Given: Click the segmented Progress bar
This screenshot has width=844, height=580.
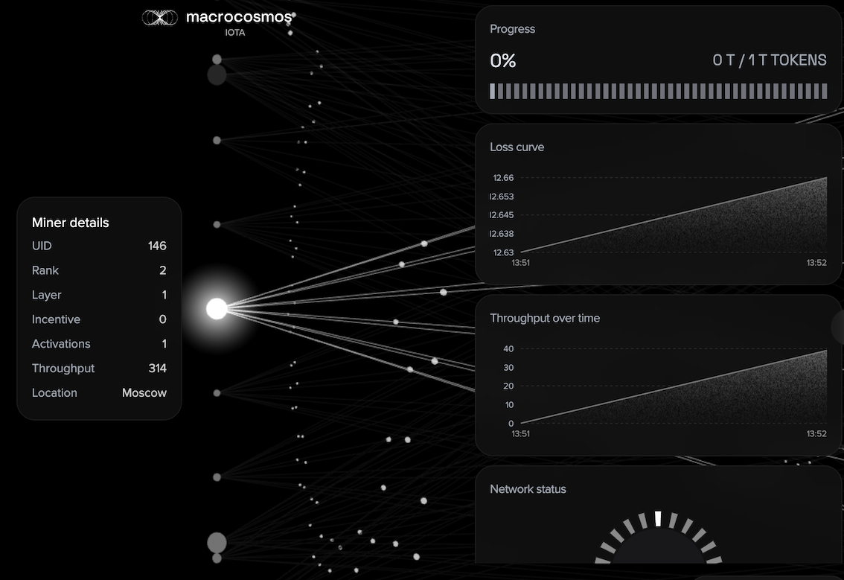Looking at the screenshot, I should pos(658,91).
